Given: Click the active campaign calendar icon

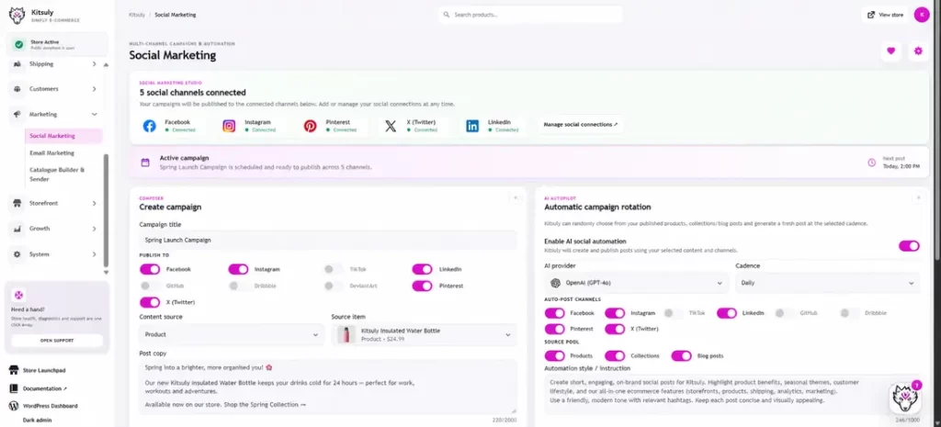Looking at the screenshot, I should coord(145,163).
